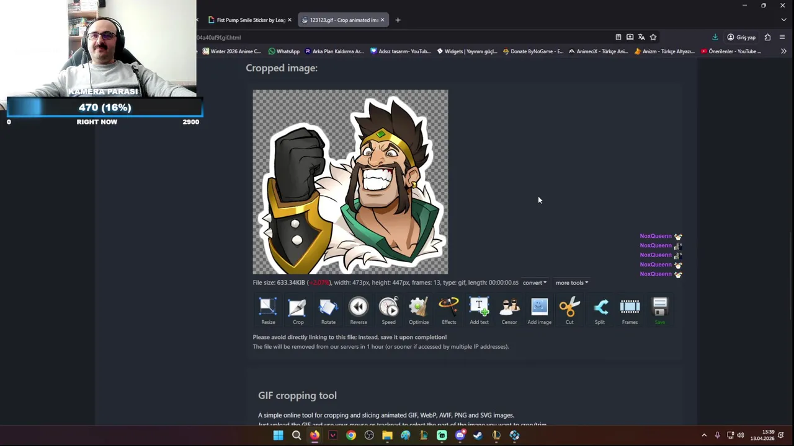
Task: Open a new browser tab
Action: (x=398, y=20)
